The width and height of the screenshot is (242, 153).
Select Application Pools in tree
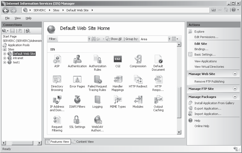coord(19,45)
